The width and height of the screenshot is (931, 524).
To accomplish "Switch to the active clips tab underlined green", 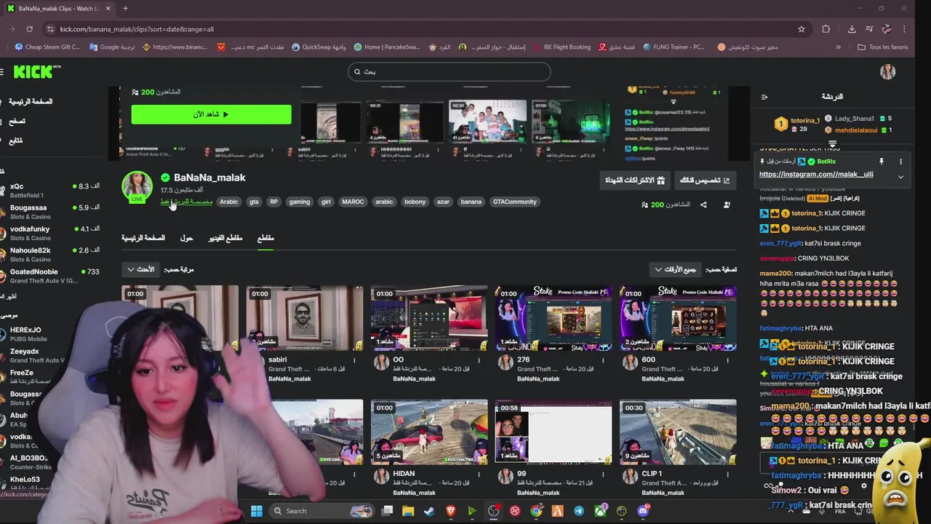I will [x=265, y=238].
